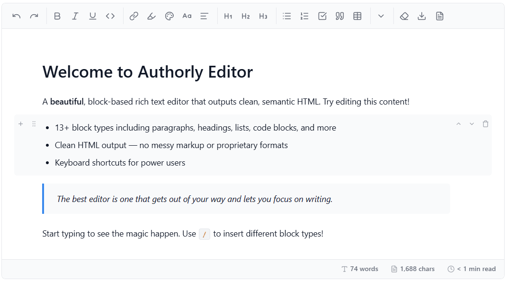Toggle underline formatting

92,16
